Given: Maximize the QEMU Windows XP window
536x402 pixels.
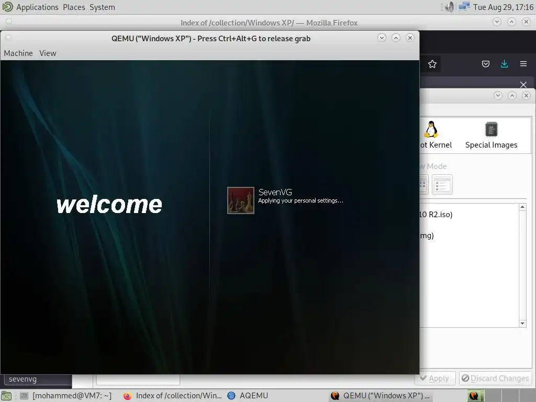Looking at the screenshot, I should point(396,38).
